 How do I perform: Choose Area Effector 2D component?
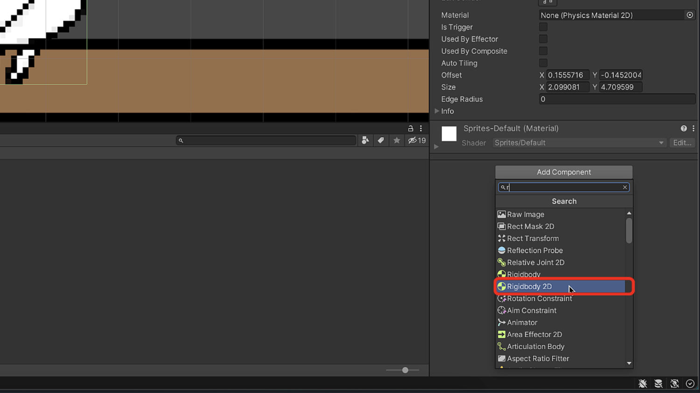(x=560, y=335)
